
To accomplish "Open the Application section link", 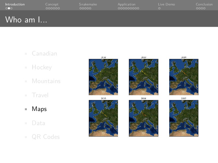I will pos(126,4).
